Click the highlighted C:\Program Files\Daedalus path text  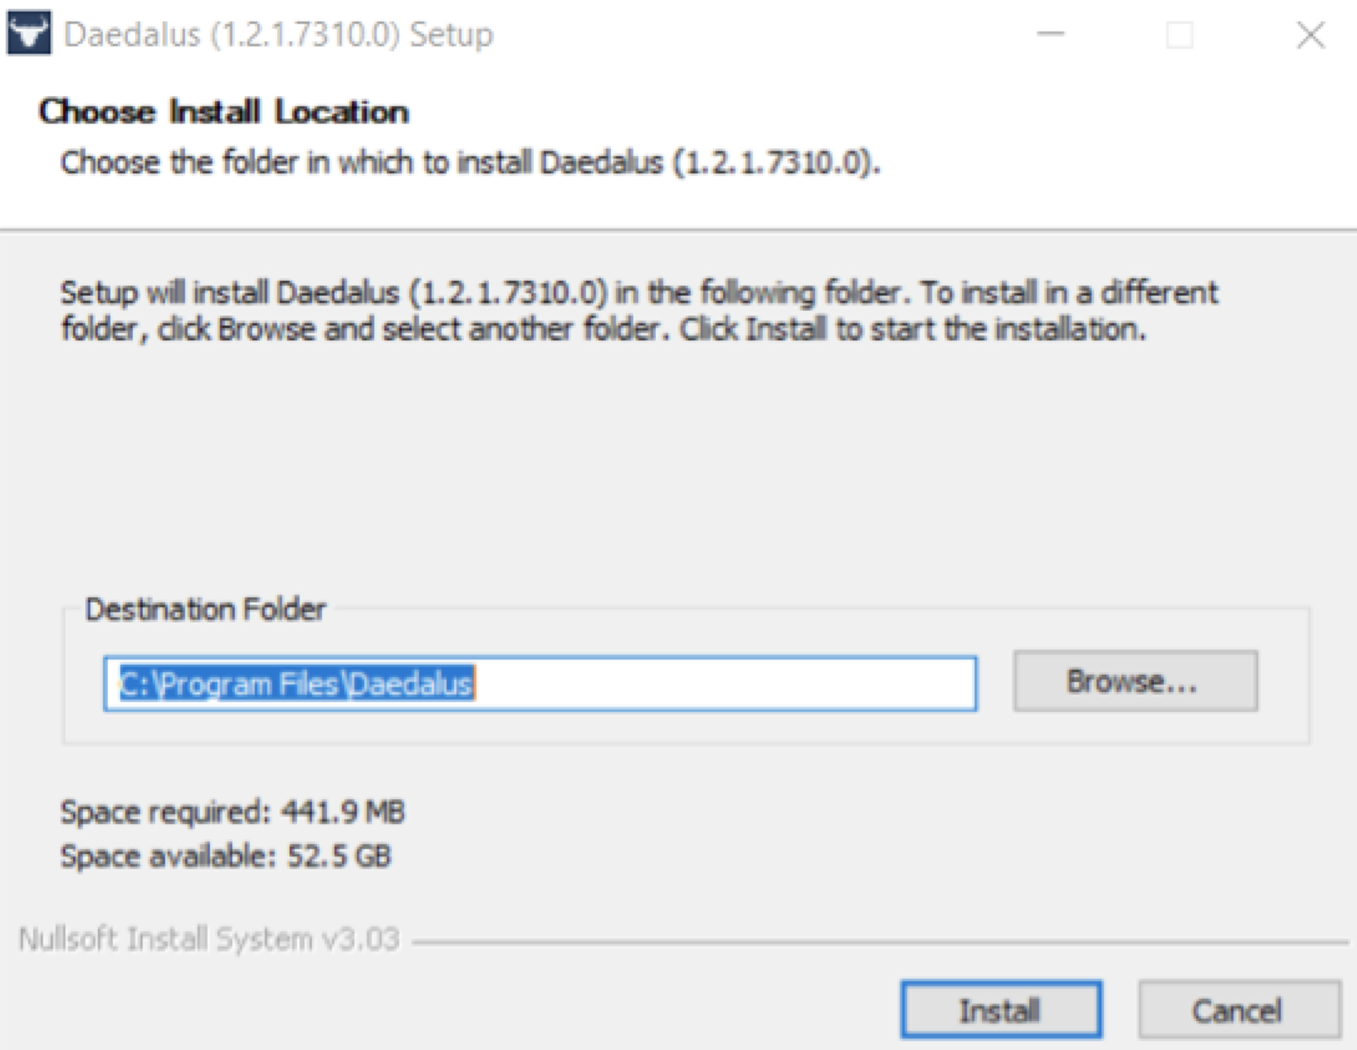click(297, 684)
